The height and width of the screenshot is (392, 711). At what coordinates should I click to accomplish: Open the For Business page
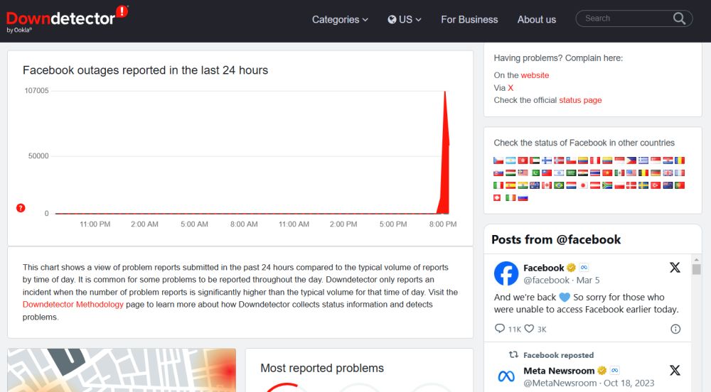469,19
